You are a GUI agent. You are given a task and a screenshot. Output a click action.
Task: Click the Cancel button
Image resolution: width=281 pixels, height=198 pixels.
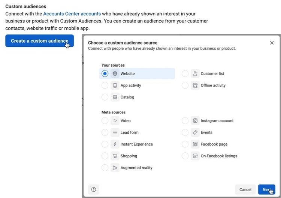pos(245,189)
